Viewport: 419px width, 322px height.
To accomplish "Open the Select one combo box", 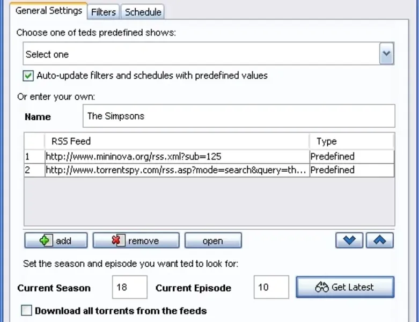I will point(209,54).
